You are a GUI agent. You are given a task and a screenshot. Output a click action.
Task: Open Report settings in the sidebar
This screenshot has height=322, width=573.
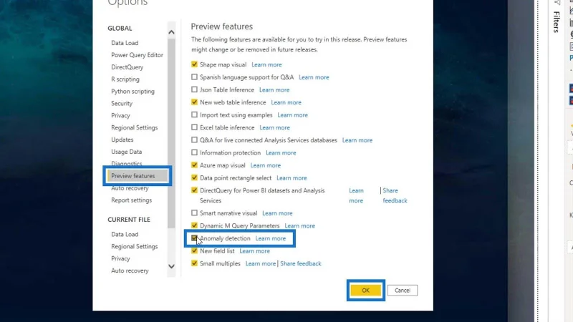[131, 200]
